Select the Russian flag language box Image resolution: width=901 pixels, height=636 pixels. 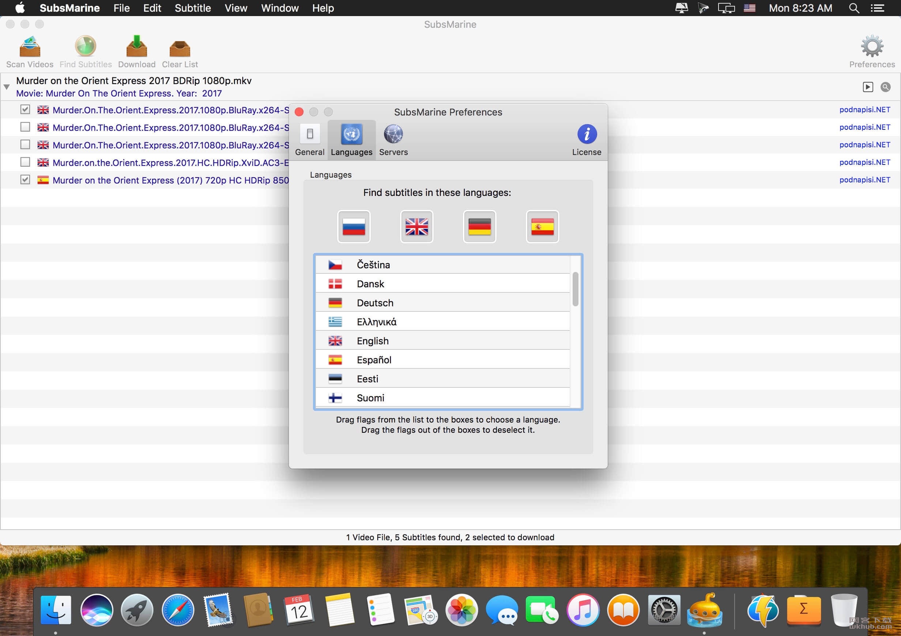coord(354,226)
